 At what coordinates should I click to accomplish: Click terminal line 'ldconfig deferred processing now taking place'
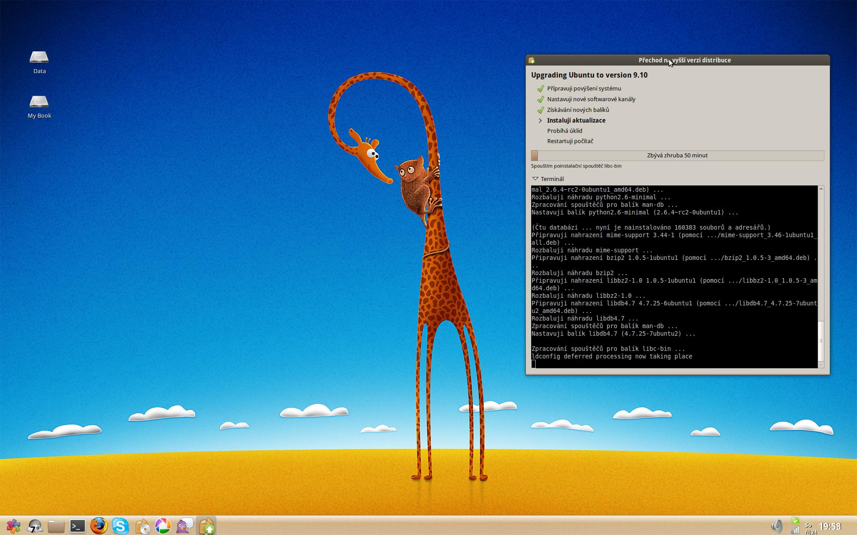[612, 356]
